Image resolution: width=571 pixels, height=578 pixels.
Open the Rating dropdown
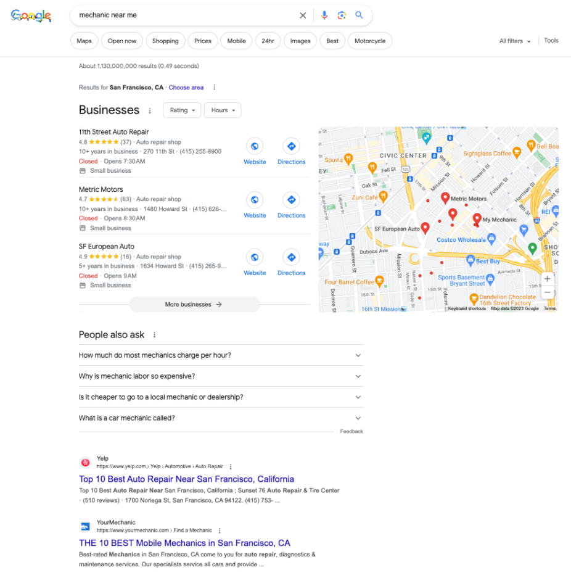coord(181,110)
